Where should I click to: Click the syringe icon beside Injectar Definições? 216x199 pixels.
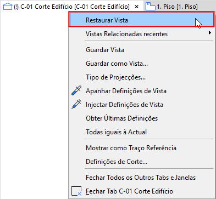[x=76, y=104]
